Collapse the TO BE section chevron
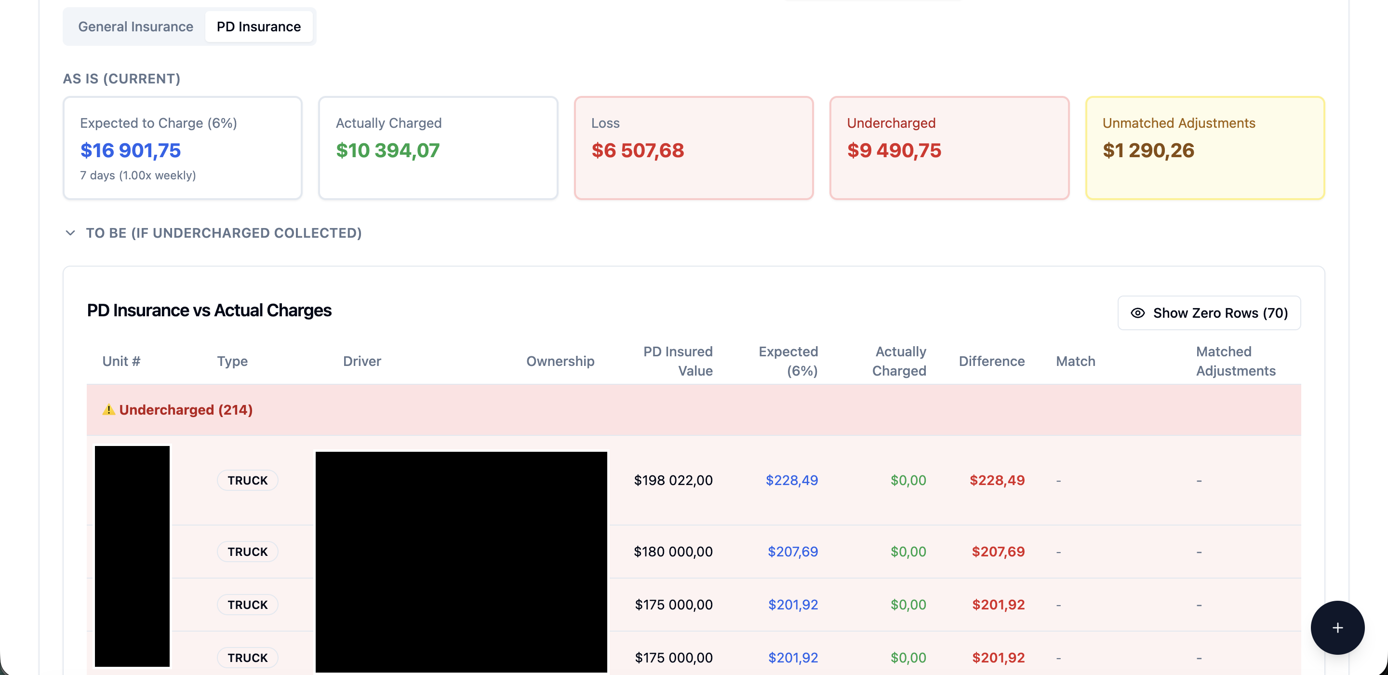1388x675 pixels. coord(70,233)
